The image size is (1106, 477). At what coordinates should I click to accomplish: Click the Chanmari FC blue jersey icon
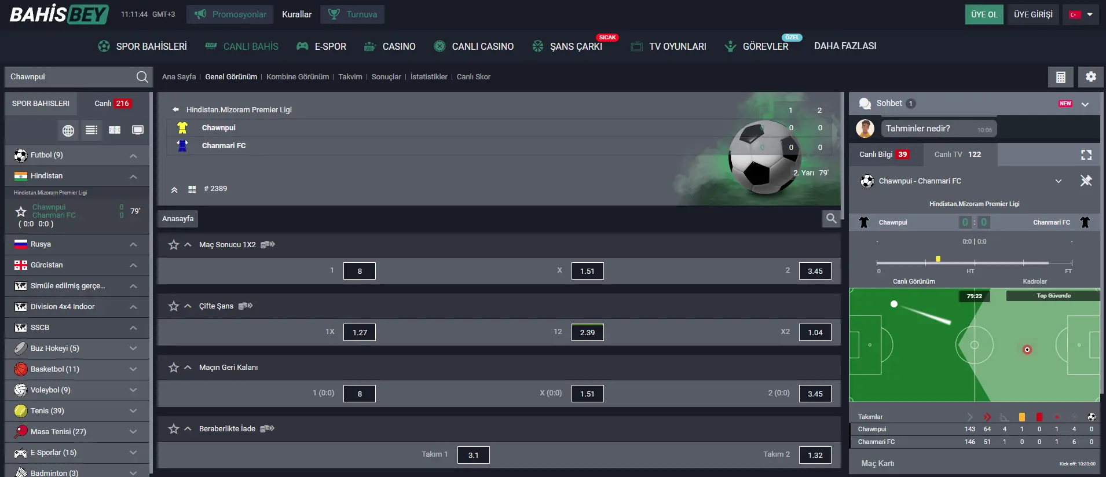182,145
